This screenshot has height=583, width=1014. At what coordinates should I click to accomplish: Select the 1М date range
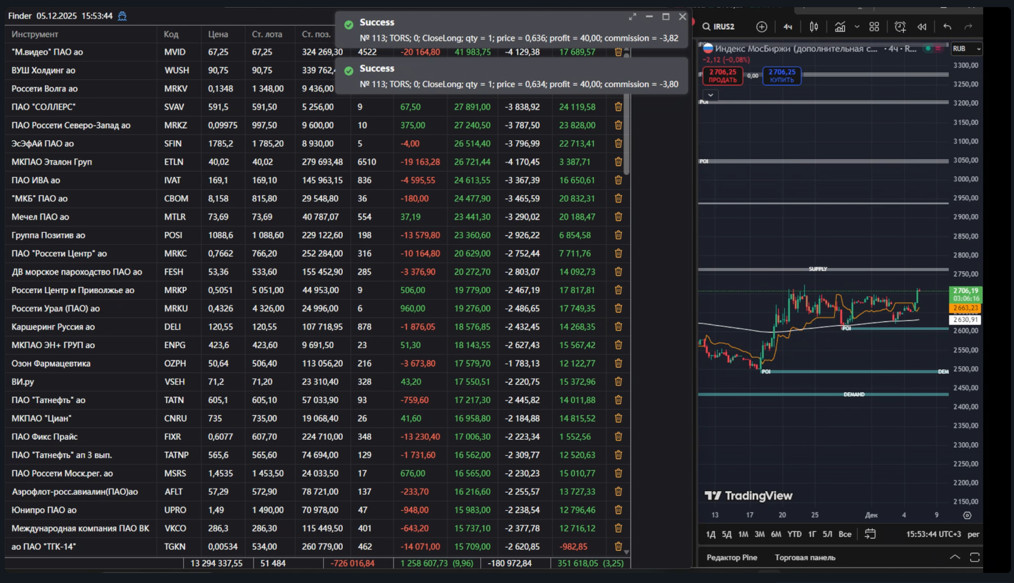(x=743, y=534)
